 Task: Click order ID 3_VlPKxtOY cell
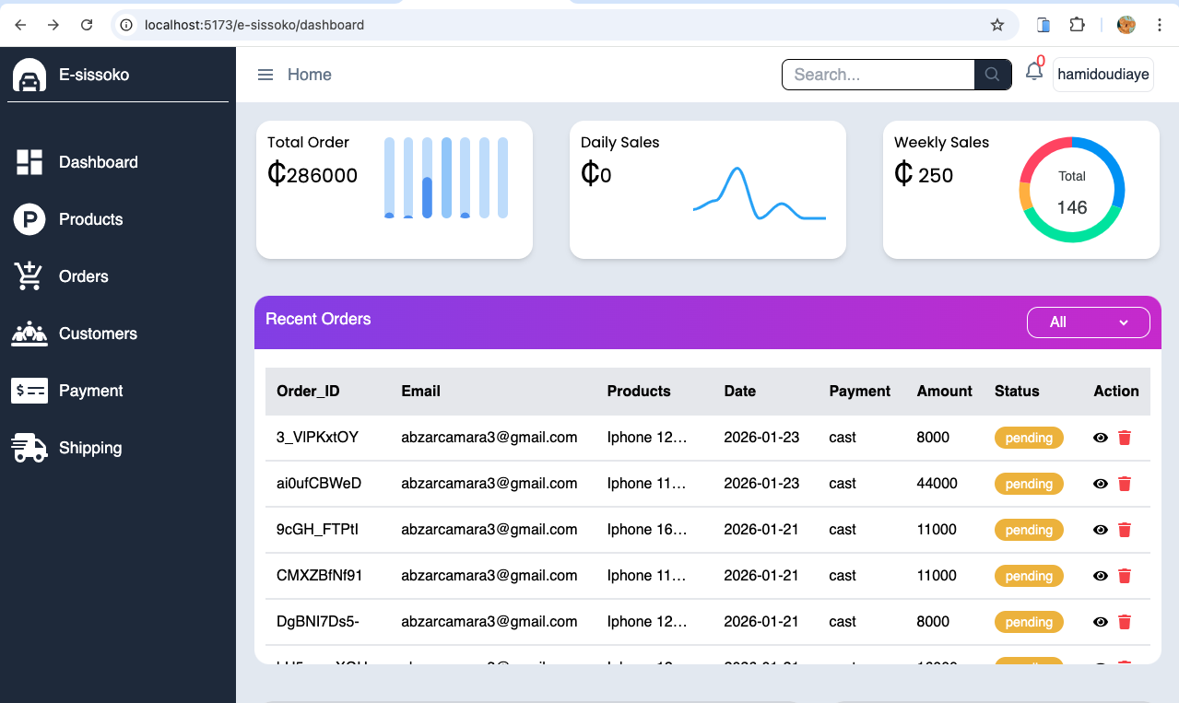318,438
